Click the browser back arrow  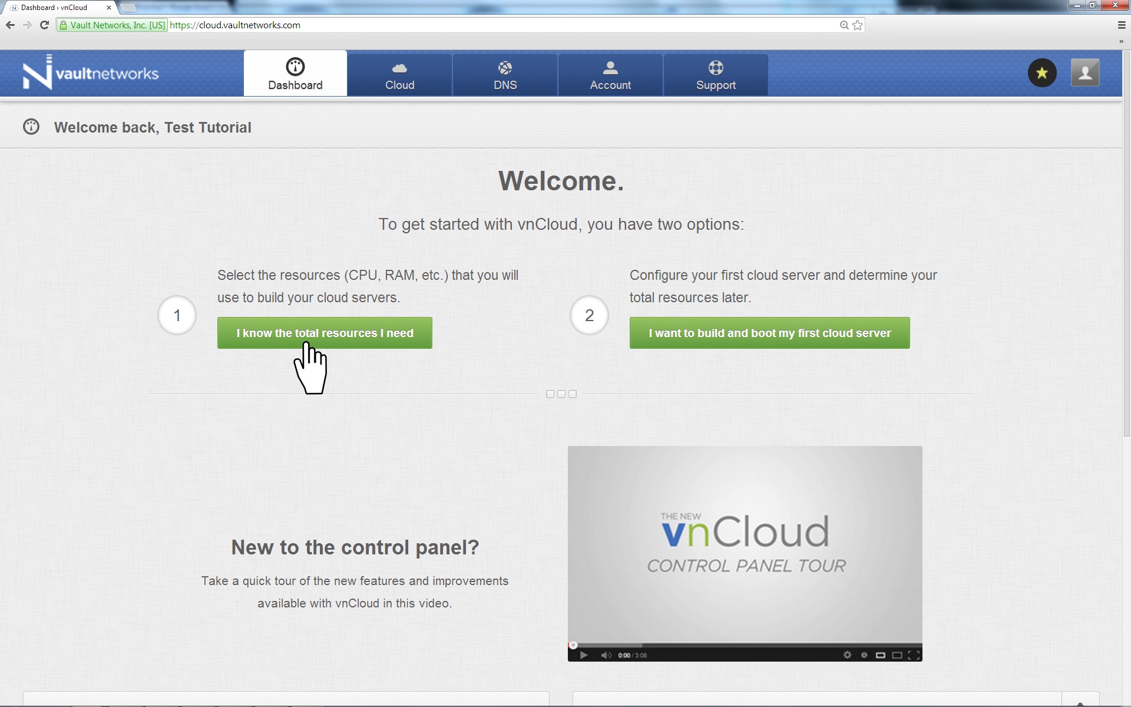(x=10, y=25)
